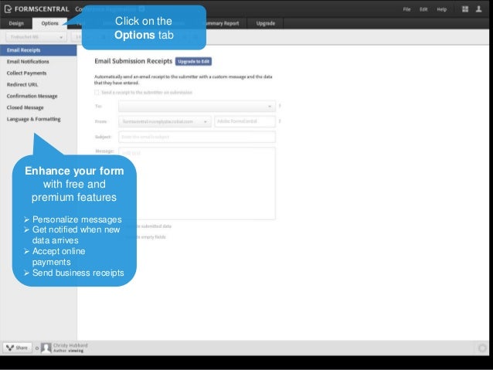The width and height of the screenshot is (493, 370).
Task: Click the From sender name field
Action: pos(245,121)
